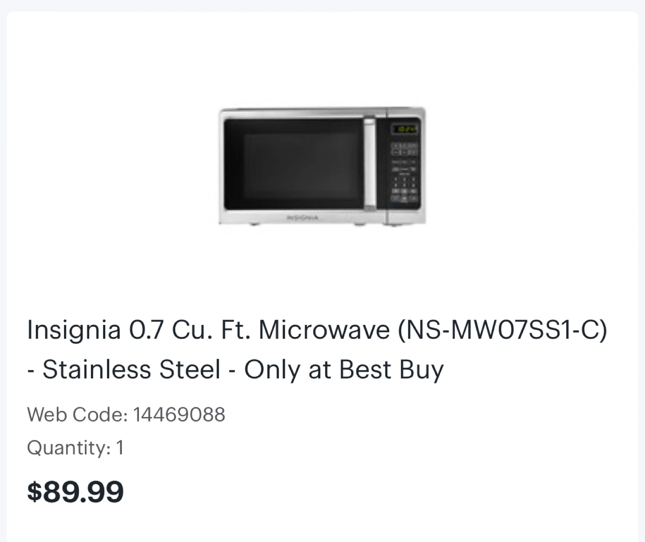Click the NS-MW07SS1-C model number text
The image size is (645, 542).
501,330
